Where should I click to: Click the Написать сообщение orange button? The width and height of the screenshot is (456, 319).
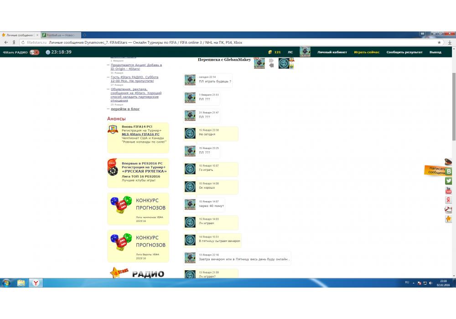[x=435, y=170]
